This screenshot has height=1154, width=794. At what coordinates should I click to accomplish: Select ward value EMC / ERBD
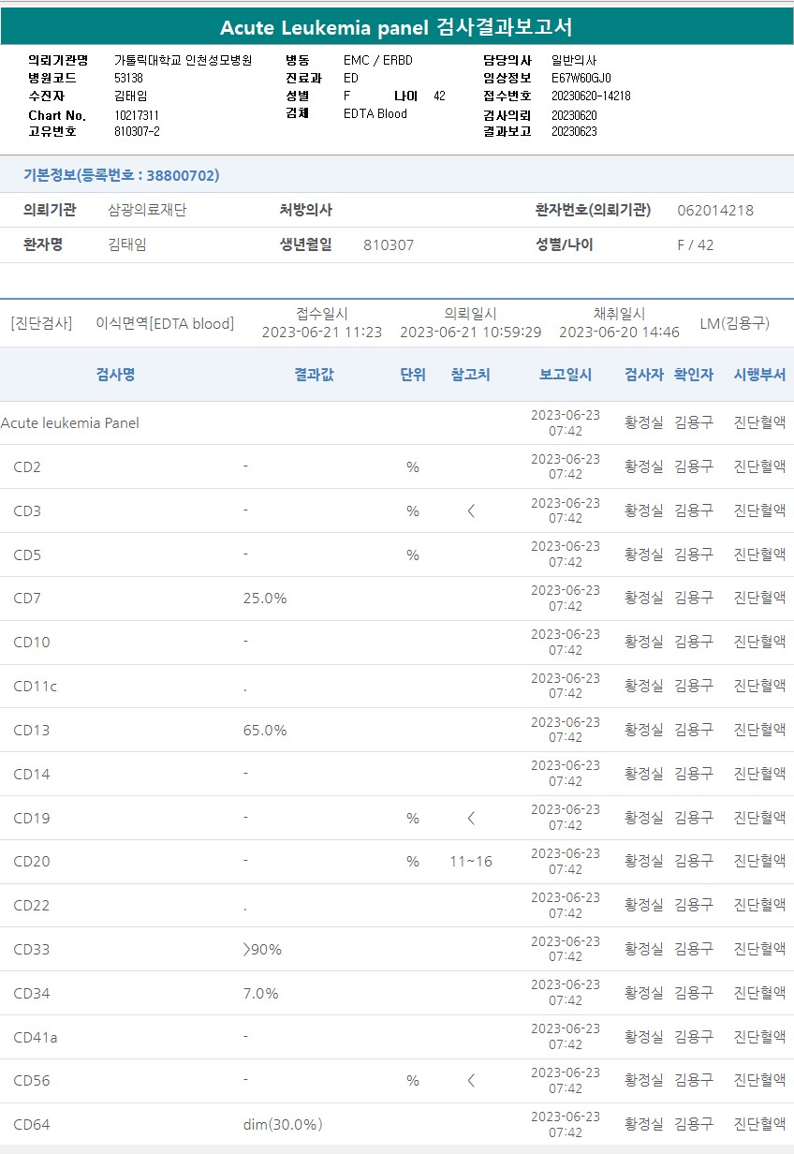[x=378, y=60]
